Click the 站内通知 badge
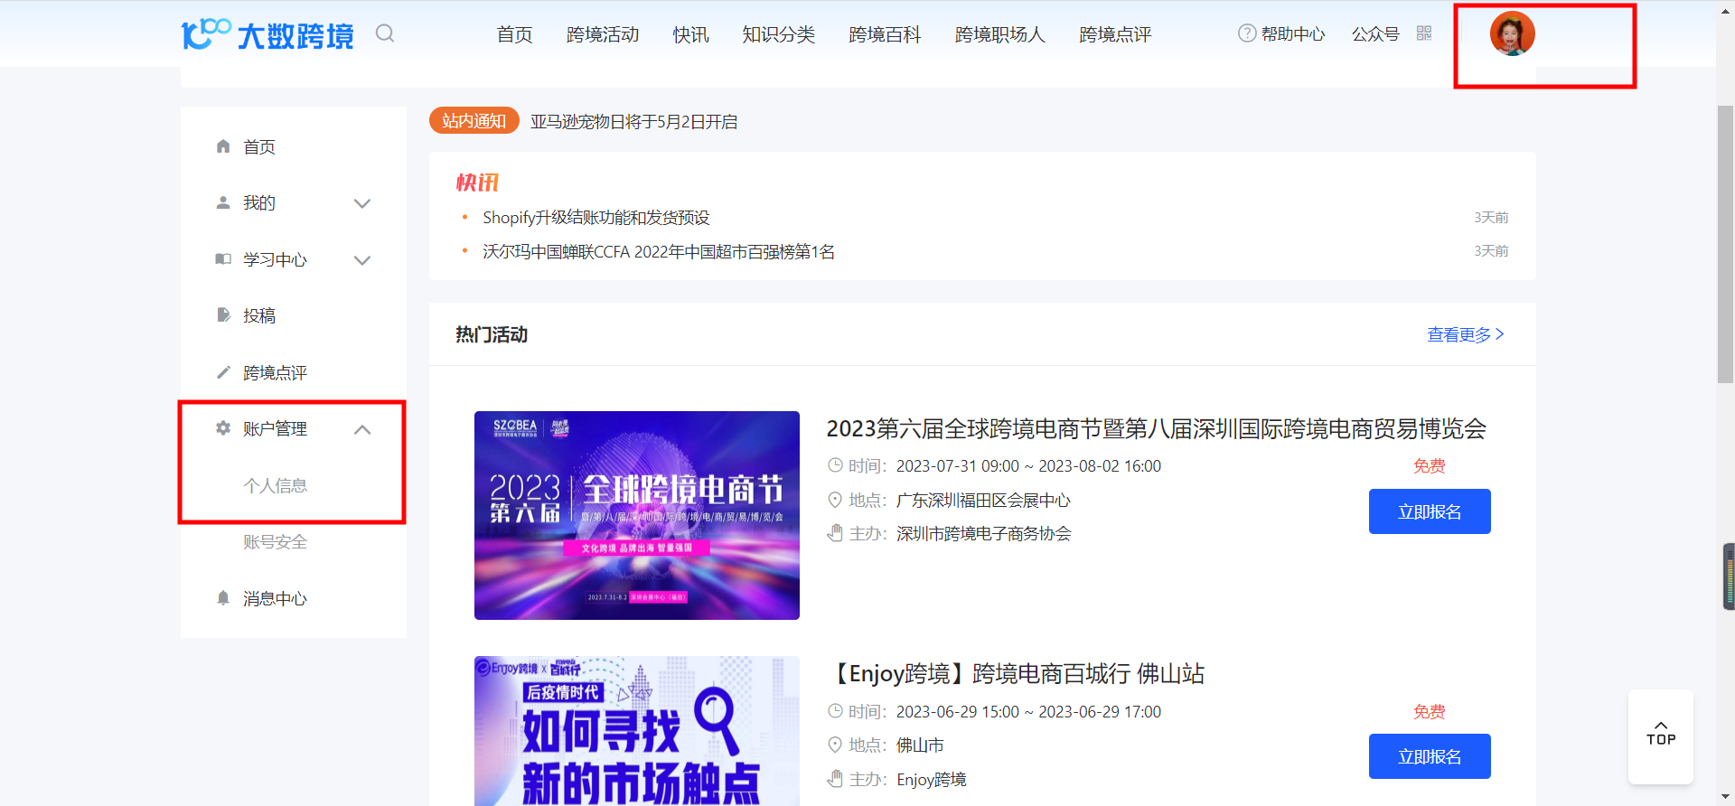Viewport: 1735px width, 806px height. pos(474,120)
